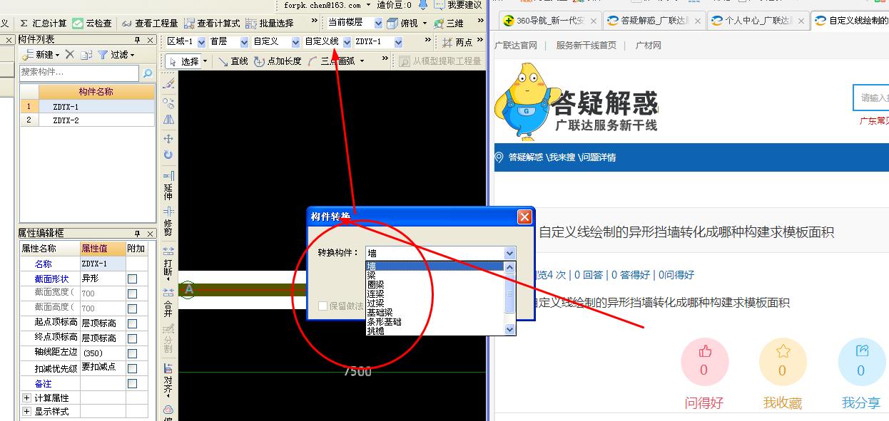Check 附加 box for 备注 row
Screen dimensions: 889x421
[x=132, y=383]
